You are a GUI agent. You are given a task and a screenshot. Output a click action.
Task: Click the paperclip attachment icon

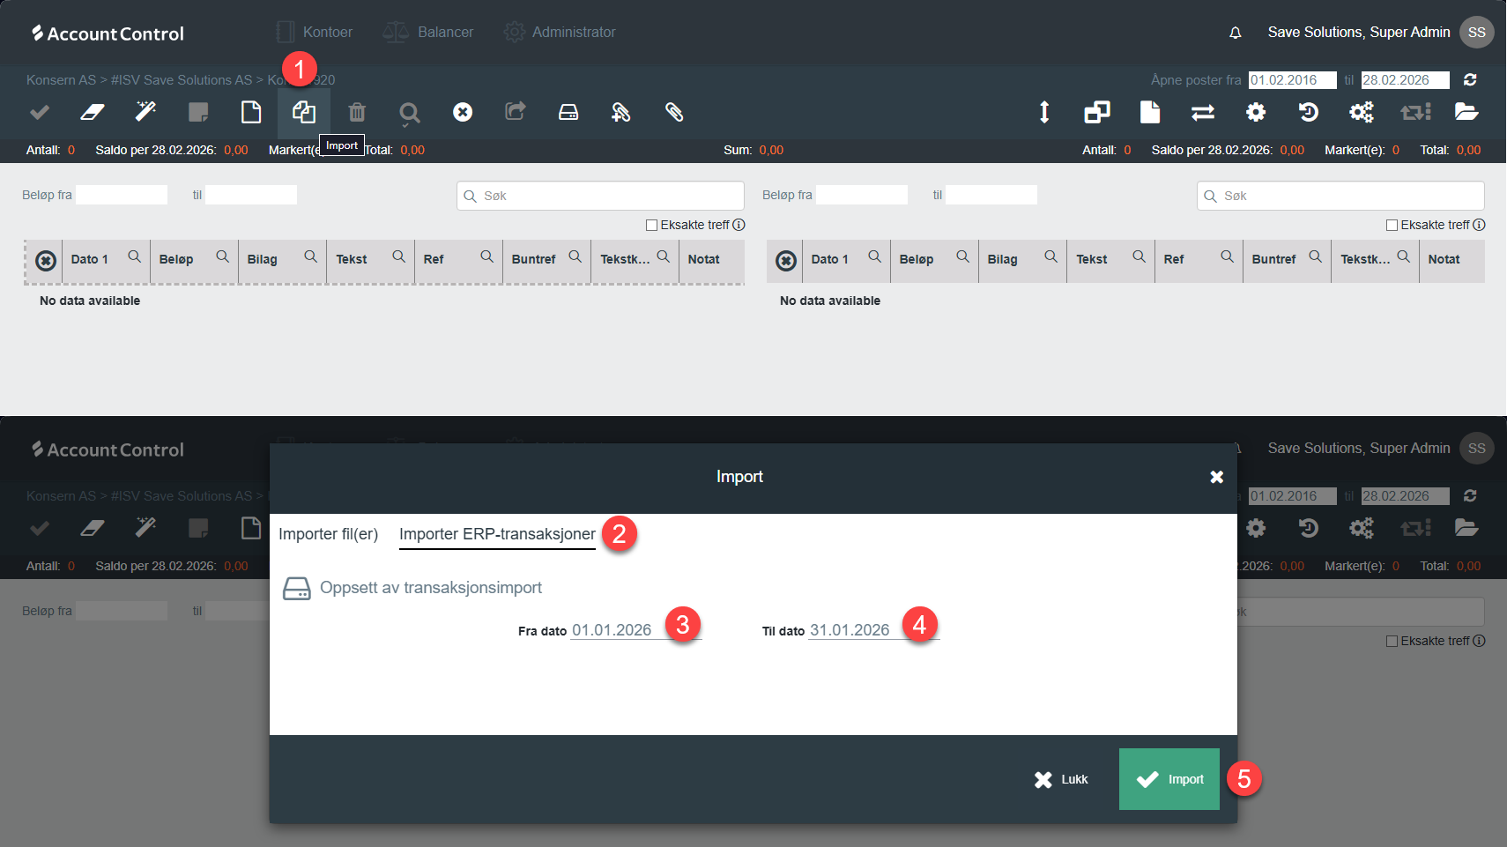pyautogui.click(x=674, y=113)
